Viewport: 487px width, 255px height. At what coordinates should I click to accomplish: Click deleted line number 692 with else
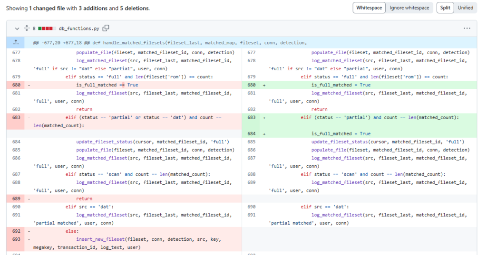pyautogui.click(x=17, y=231)
